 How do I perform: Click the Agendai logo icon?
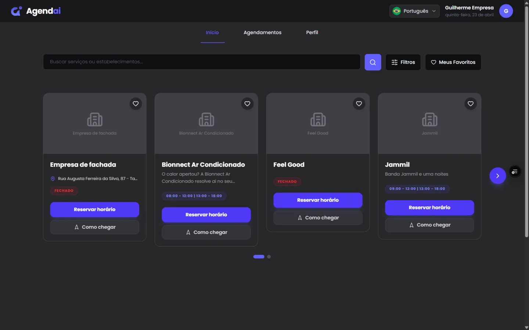click(x=16, y=11)
